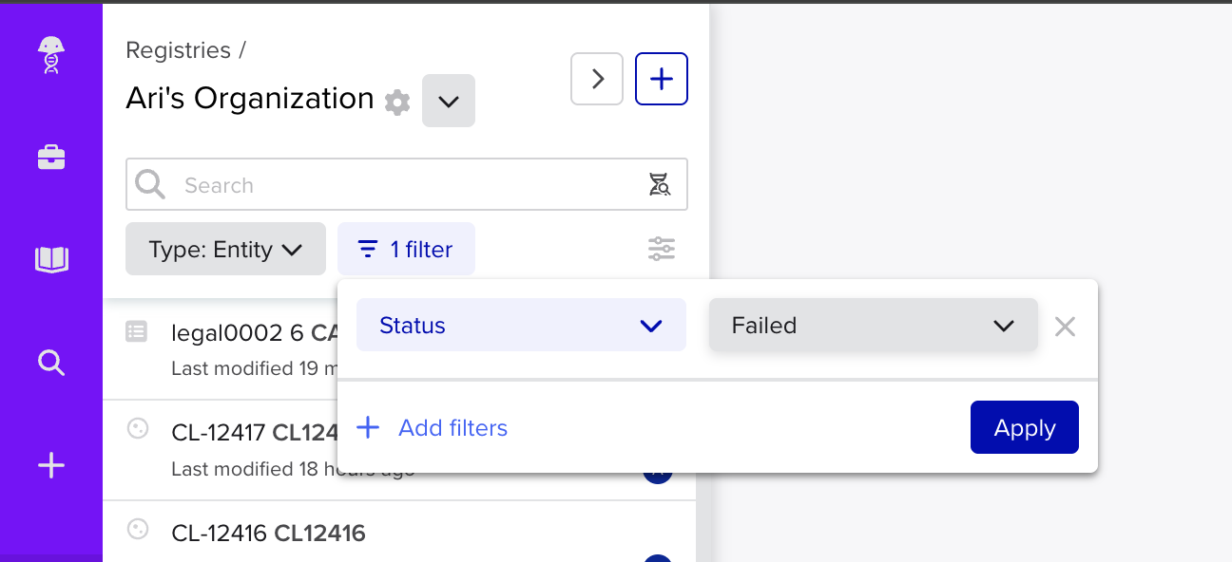Click the plus icon in the purple sidebar
The image size is (1232, 562).
pos(50,464)
